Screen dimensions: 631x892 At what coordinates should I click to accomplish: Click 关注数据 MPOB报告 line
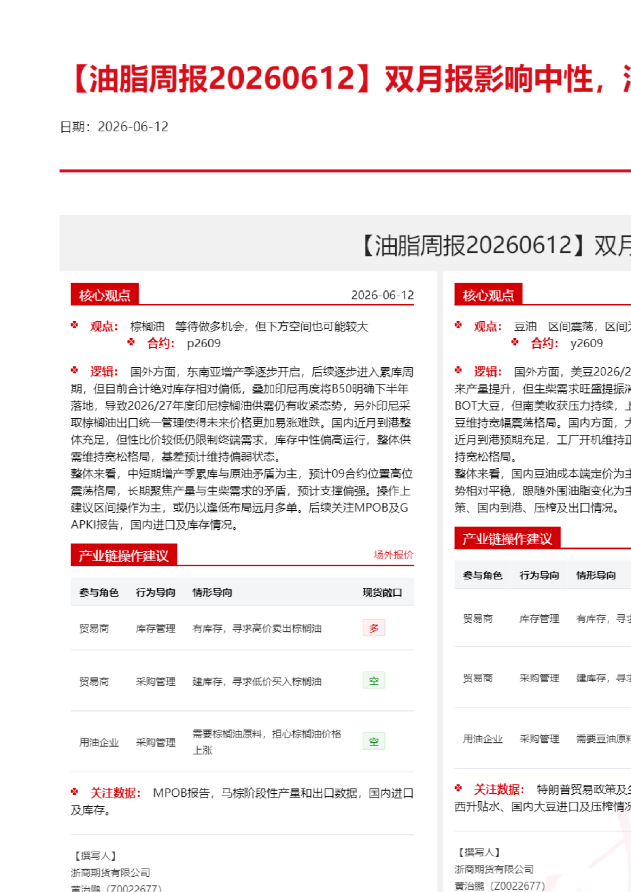(242, 801)
